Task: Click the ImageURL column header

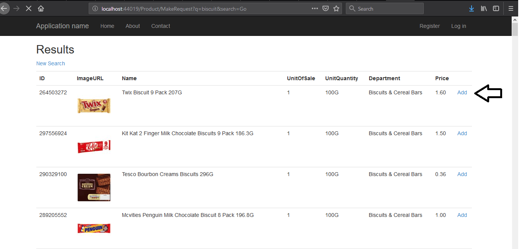Action: click(90, 78)
